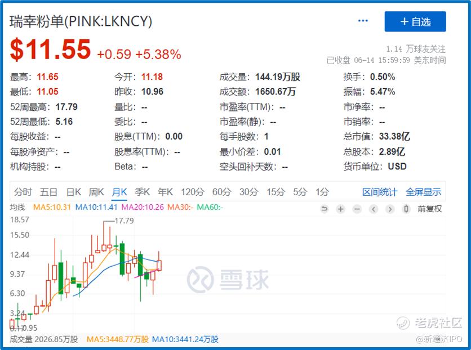Screen dimensions: 471x350
Task: Click volume MA10:3441.24万股 label
Action: 185,339
